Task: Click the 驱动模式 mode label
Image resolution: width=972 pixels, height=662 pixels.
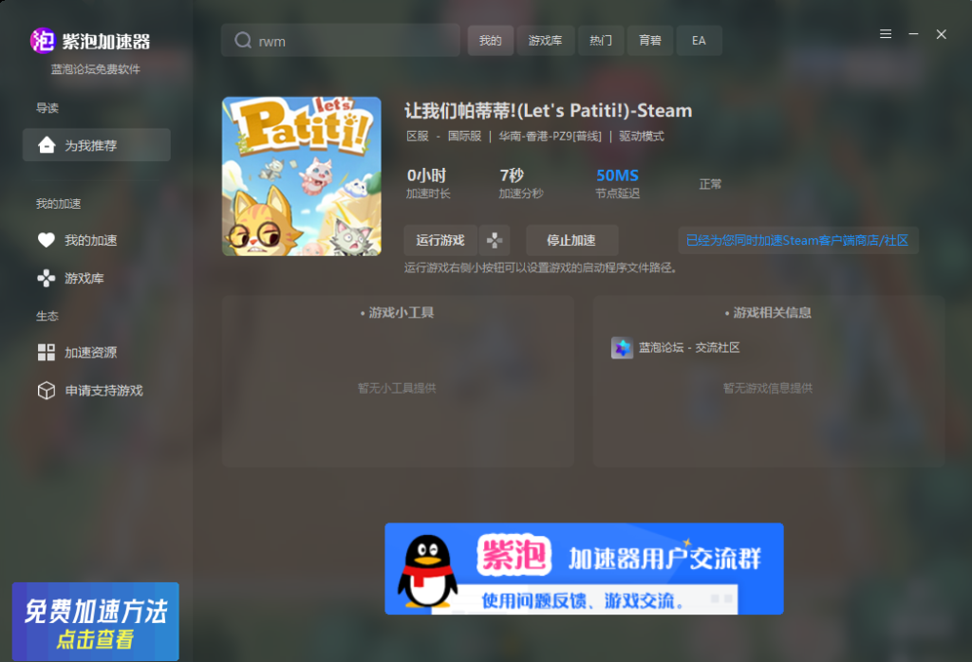Action: [x=642, y=137]
